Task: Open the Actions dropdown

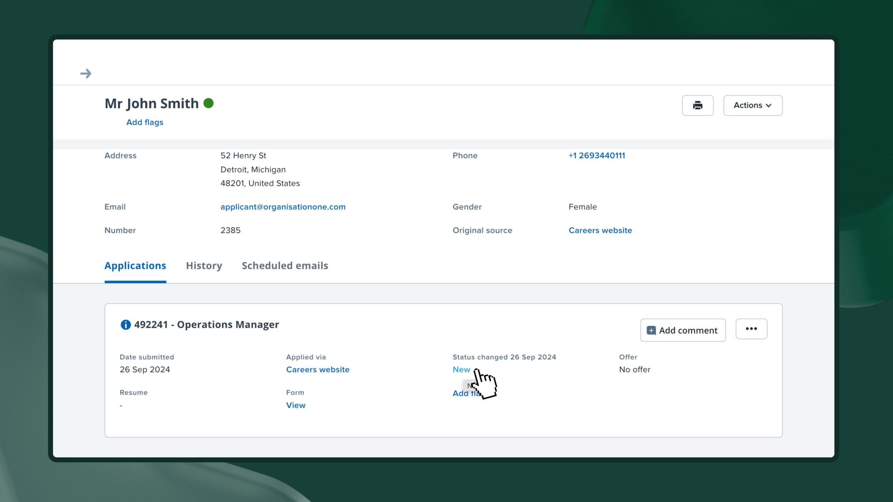Action: [x=752, y=105]
